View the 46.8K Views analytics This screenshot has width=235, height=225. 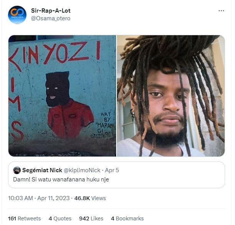90,198
